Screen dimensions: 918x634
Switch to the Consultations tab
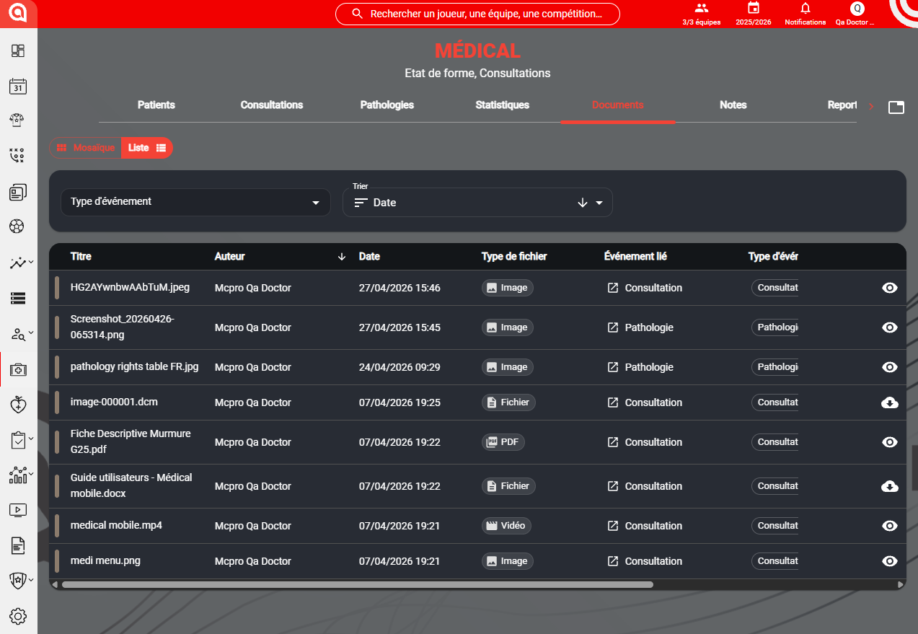(272, 105)
